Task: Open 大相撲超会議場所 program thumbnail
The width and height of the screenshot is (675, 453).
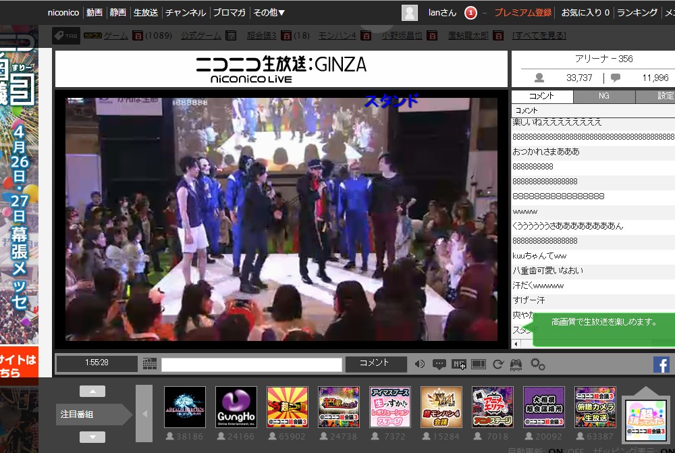Action: [544, 407]
